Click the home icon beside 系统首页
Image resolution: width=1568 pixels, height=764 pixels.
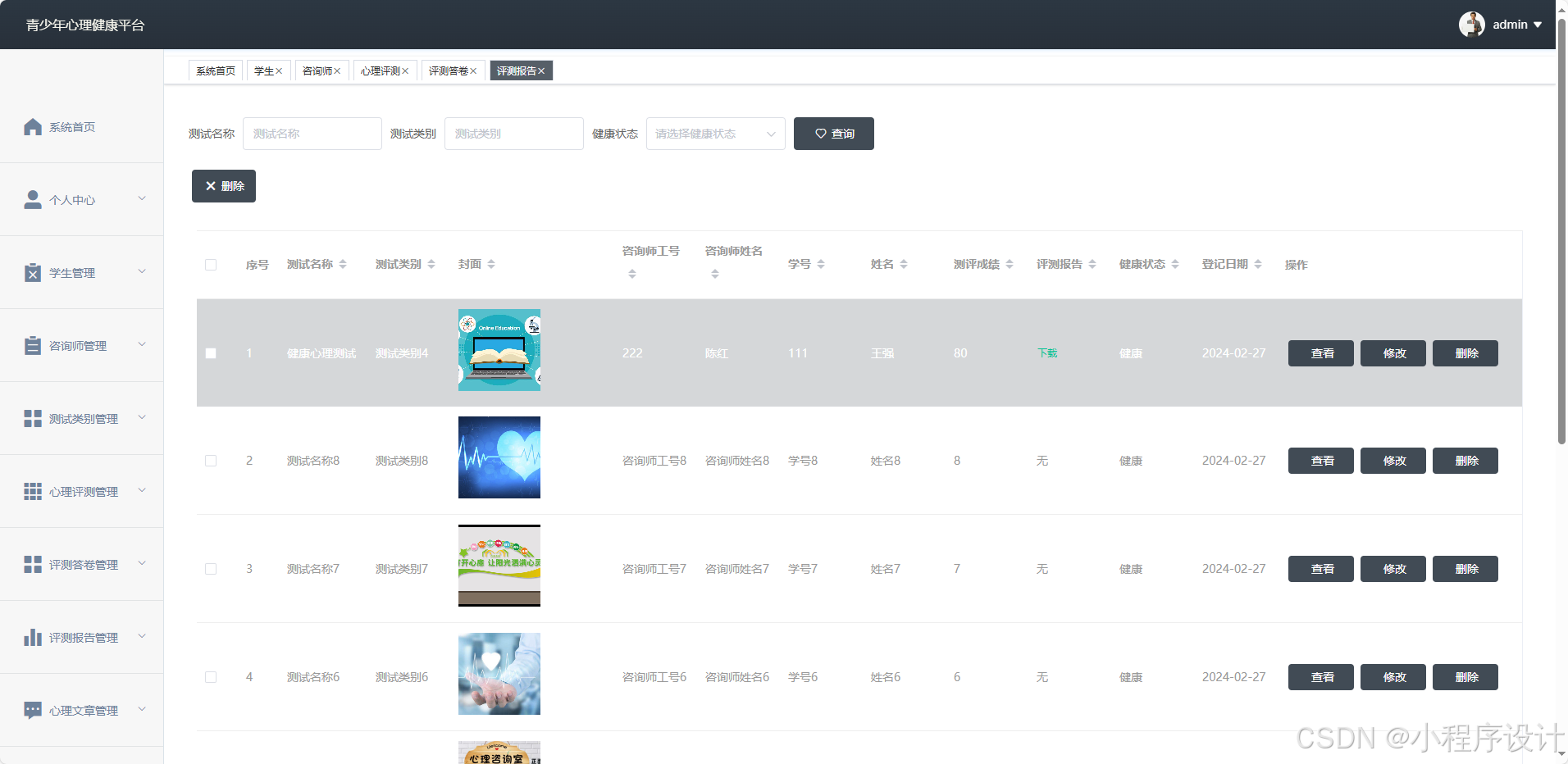pyautogui.click(x=33, y=127)
